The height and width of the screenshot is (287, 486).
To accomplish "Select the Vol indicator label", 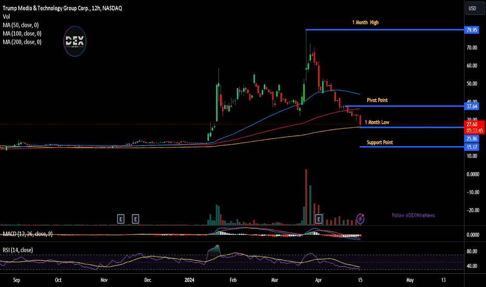I will (6, 17).
